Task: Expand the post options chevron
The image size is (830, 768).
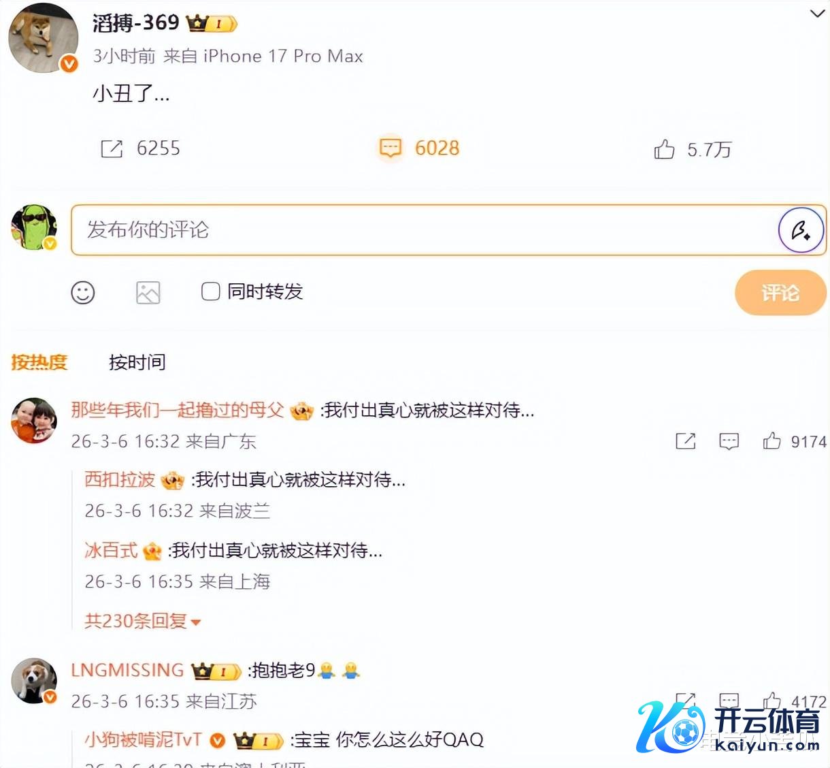Action: coord(817,14)
